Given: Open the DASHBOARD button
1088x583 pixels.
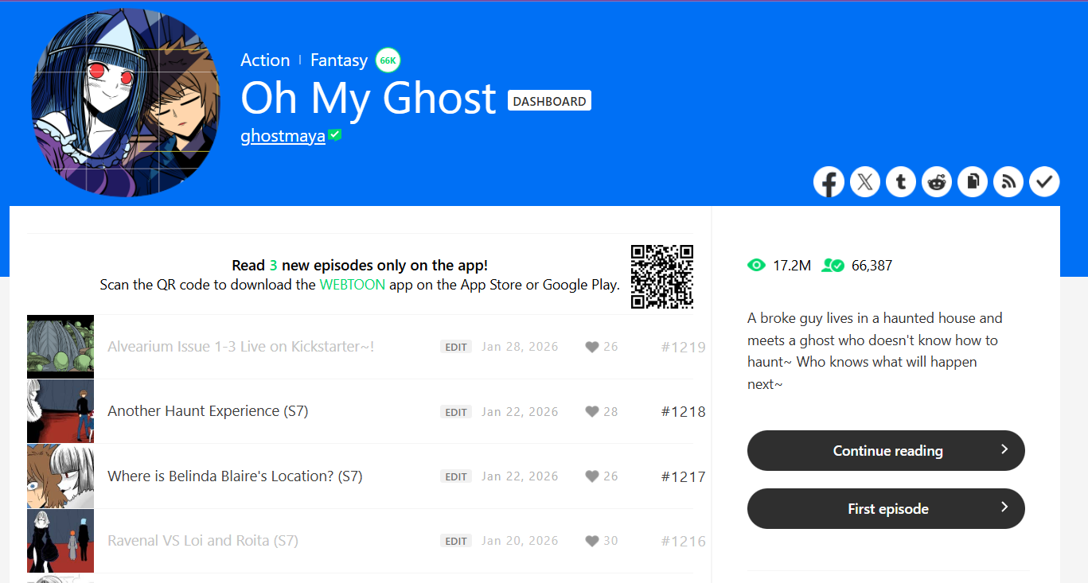Looking at the screenshot, I should [x=549, y=101].
